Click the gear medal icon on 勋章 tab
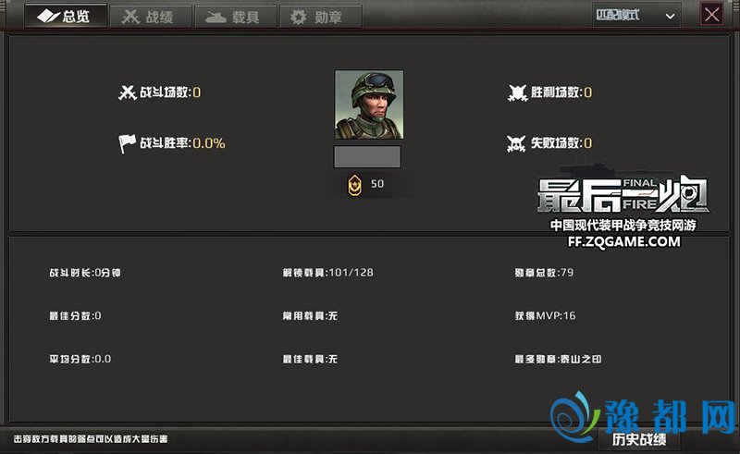Screen dimensions: 740x454 click(298, 17)
